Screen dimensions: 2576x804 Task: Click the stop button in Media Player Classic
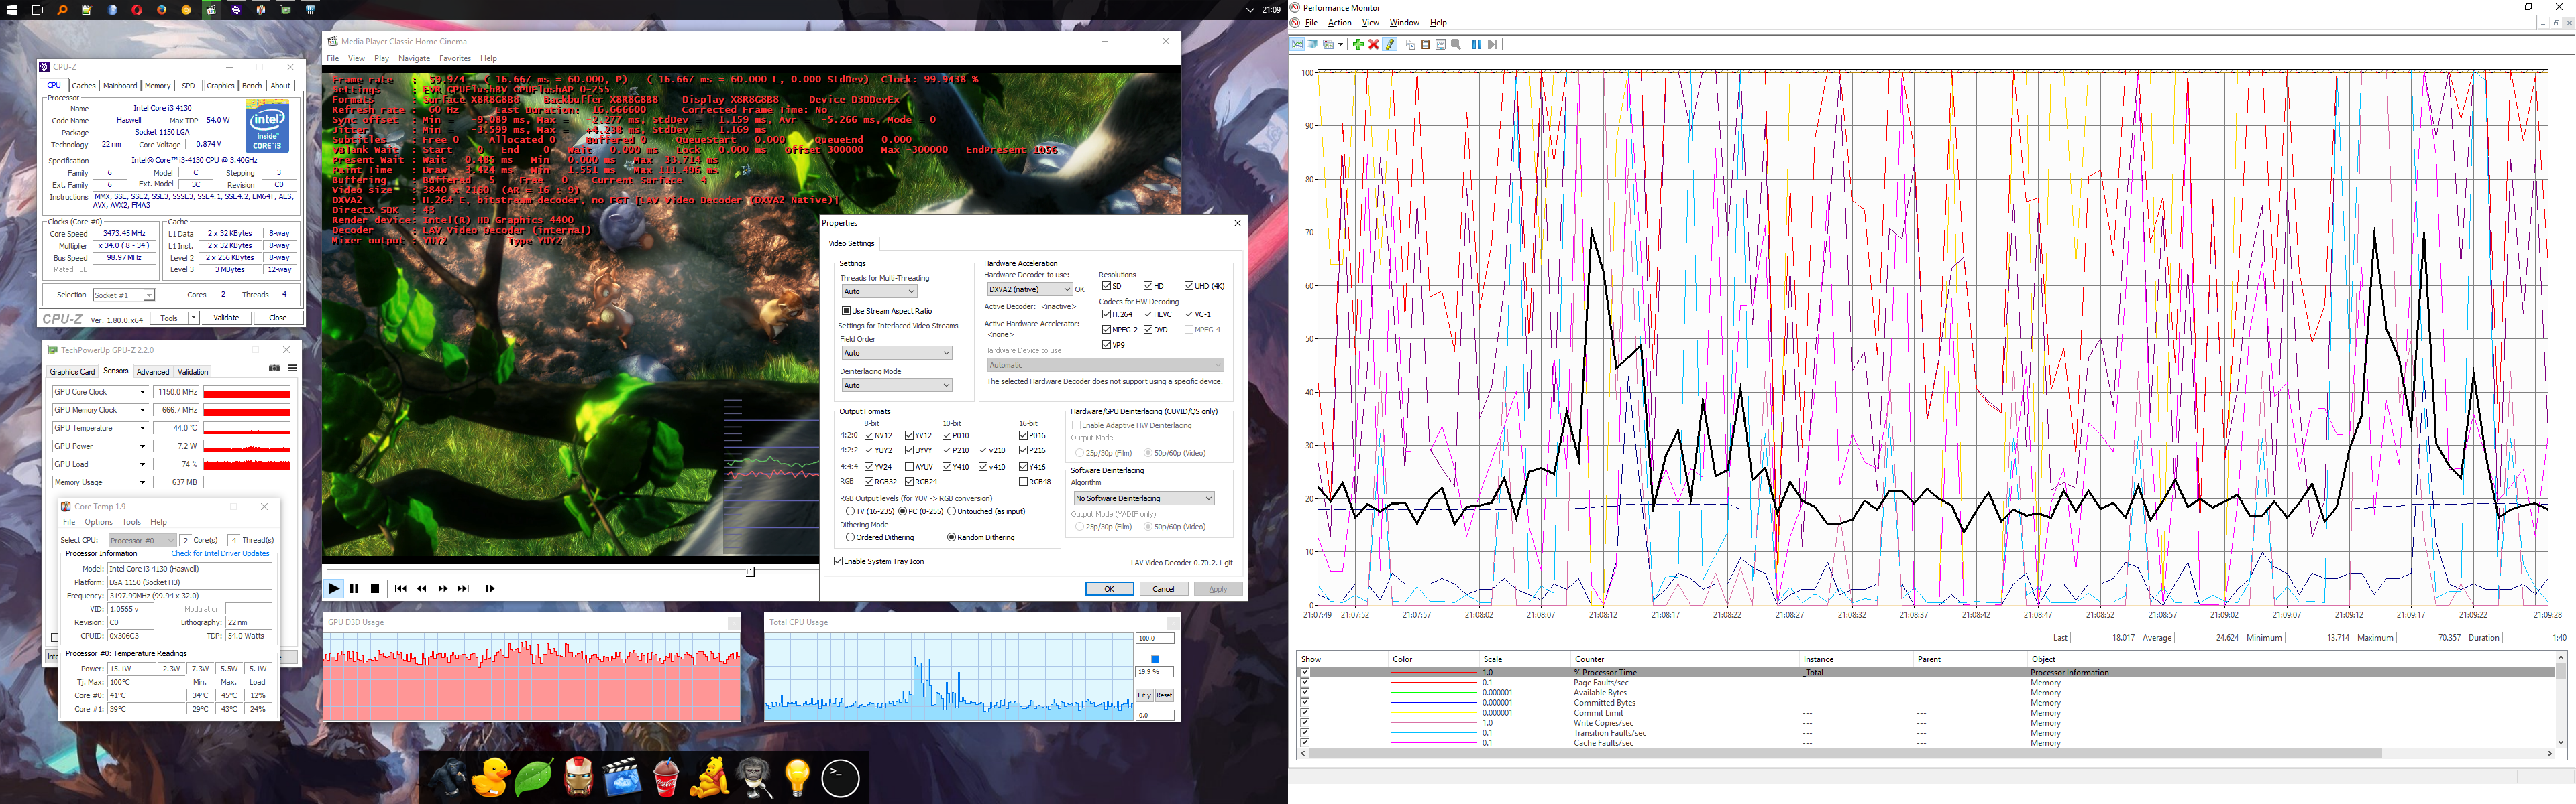click(375, 588)
